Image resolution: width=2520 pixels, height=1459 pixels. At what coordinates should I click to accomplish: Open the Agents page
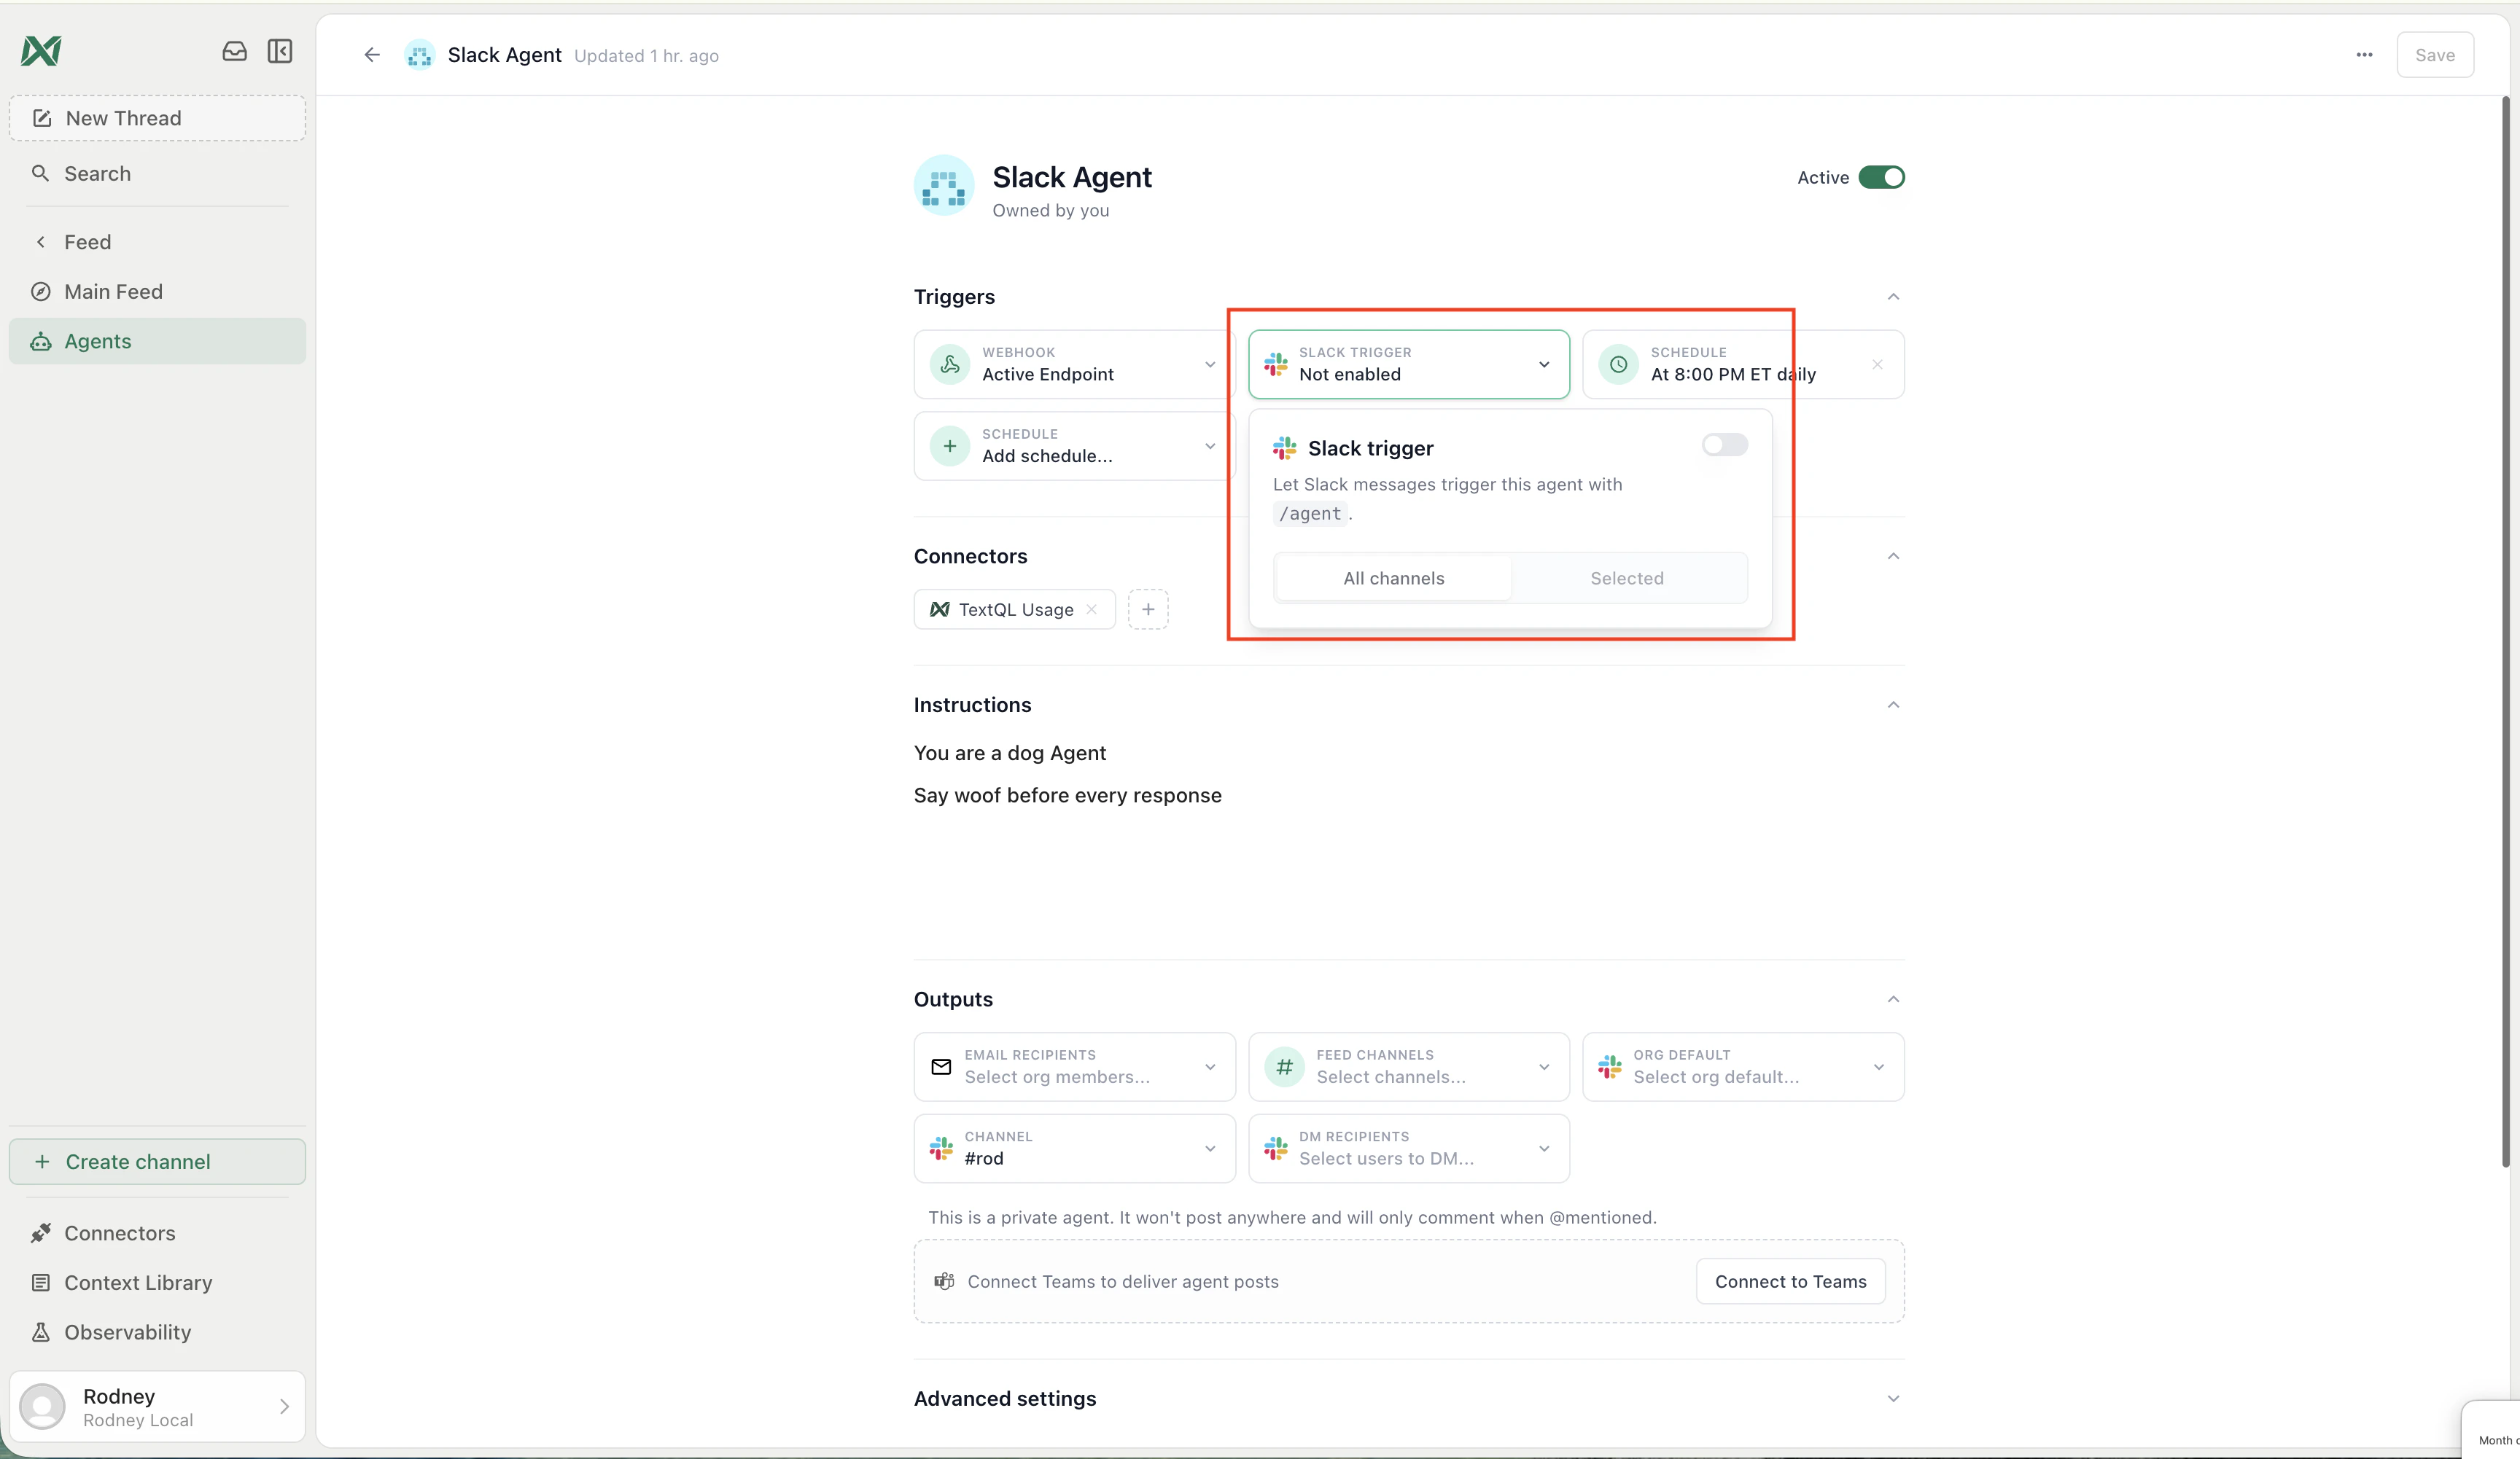pos(157,342)
